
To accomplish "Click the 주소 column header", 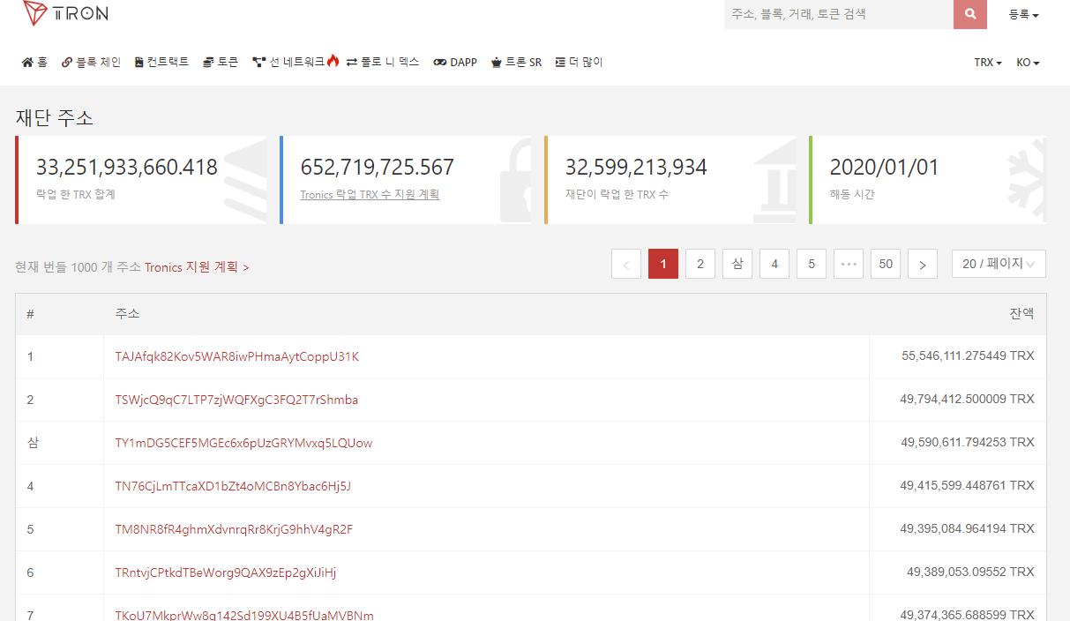I will click(x=127, y=313).
